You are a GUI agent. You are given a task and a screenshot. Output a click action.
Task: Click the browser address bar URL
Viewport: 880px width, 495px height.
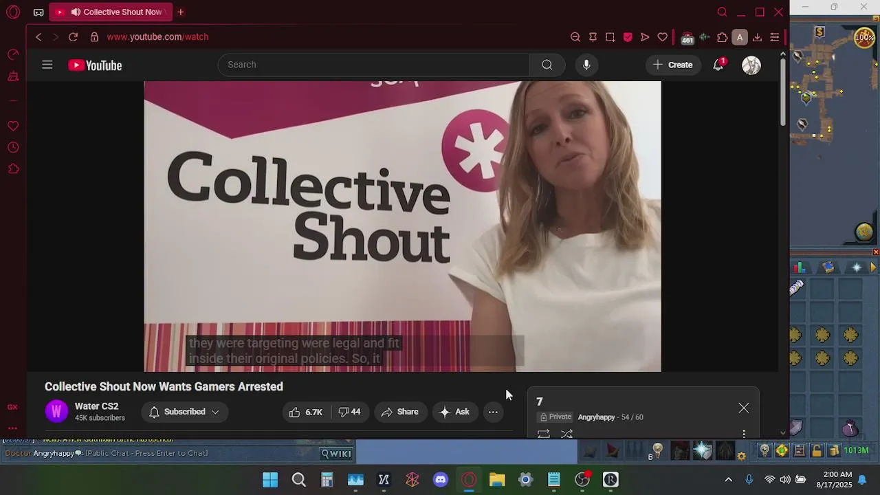pos(157,37)
